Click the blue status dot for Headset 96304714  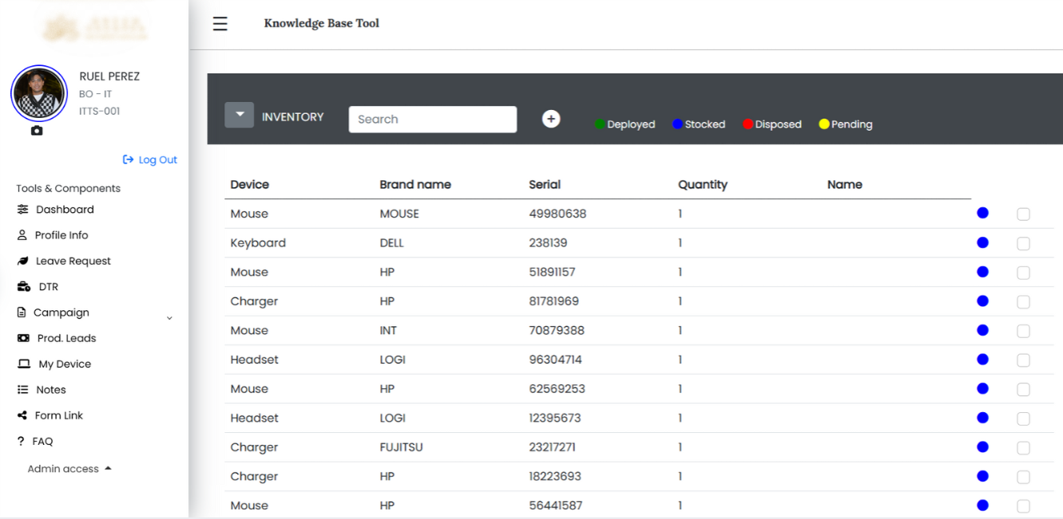pyautogui.click(x=982, y=360)
